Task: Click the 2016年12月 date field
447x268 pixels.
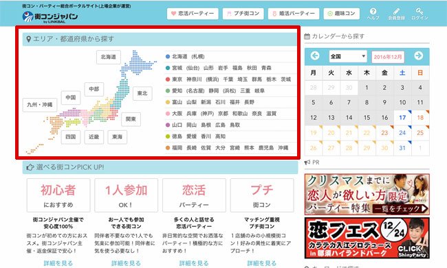Action: [x=388, y=57]
